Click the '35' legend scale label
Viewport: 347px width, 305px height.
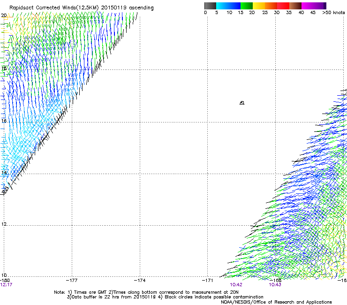point(289,13)
